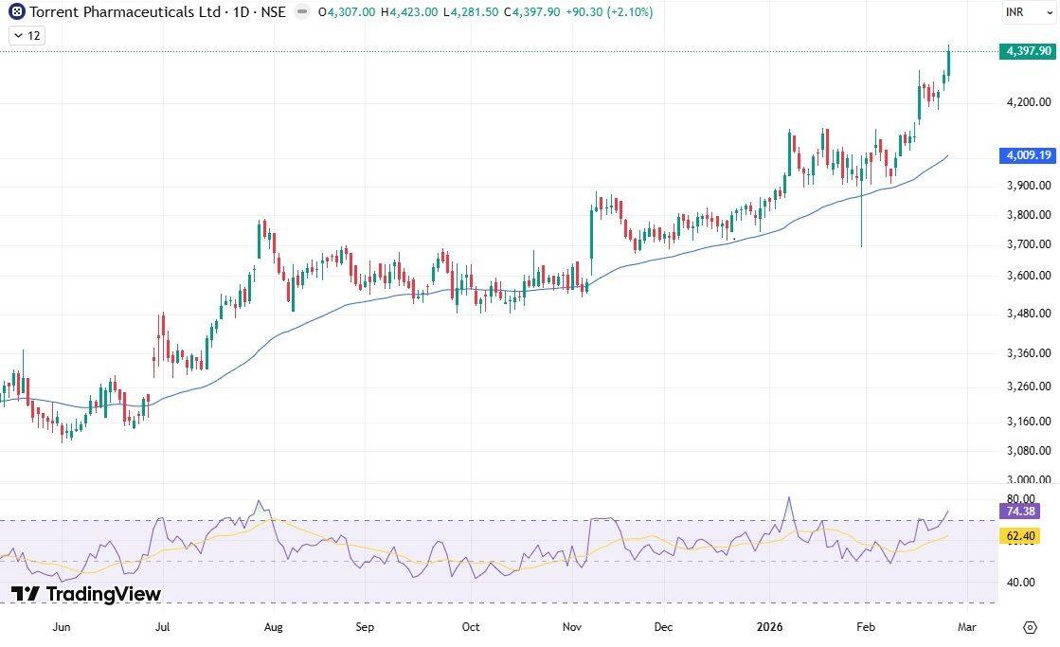
Task: Click the 3,600.00 price scale label
Action: [1028, 276]
